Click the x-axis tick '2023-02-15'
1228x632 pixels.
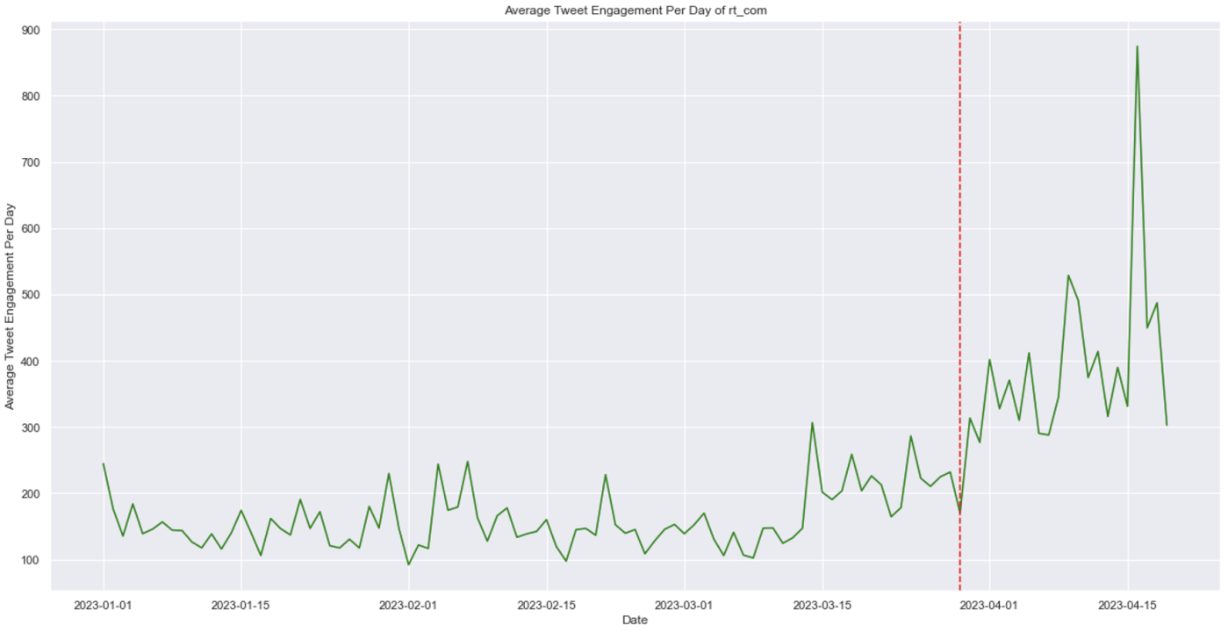[546, 605]
